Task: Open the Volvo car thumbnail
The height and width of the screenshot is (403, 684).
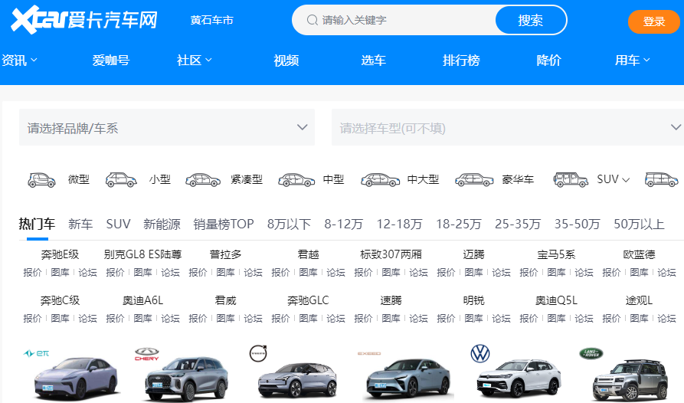Action: pyautogui.click(x=297, y=379)
